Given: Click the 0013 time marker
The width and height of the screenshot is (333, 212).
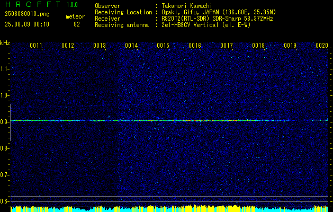Looking at the screenshot, I should 100,46.
